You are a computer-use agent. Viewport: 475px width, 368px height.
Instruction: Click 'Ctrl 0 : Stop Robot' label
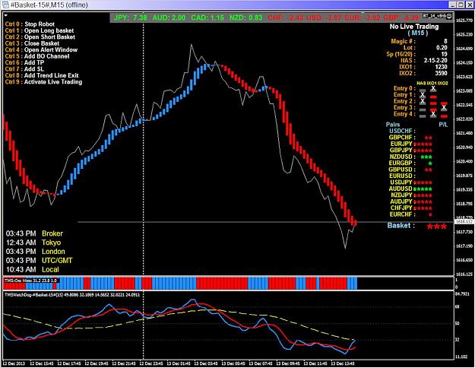pyautogui.click(x=30, y=24)
